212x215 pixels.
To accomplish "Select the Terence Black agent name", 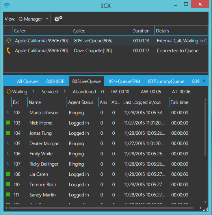I will 43,185.
